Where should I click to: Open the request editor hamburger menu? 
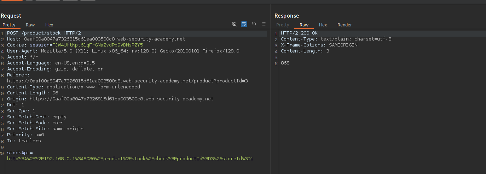pyautogui.click(x=264, y=24)
